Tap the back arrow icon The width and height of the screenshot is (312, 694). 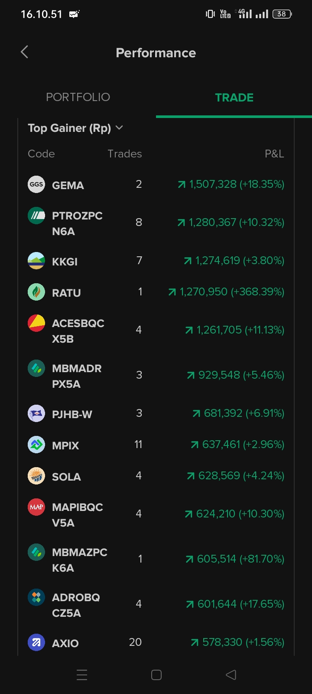(x=25, y=52)
